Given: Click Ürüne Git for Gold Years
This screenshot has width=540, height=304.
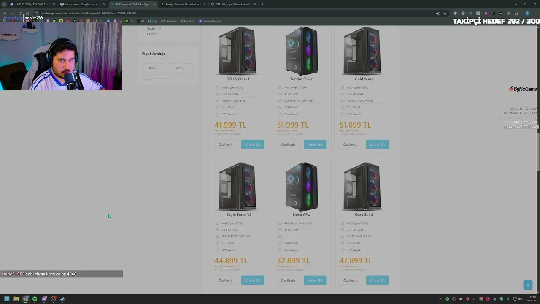Looking at the screenshot, I should [377, 144].
